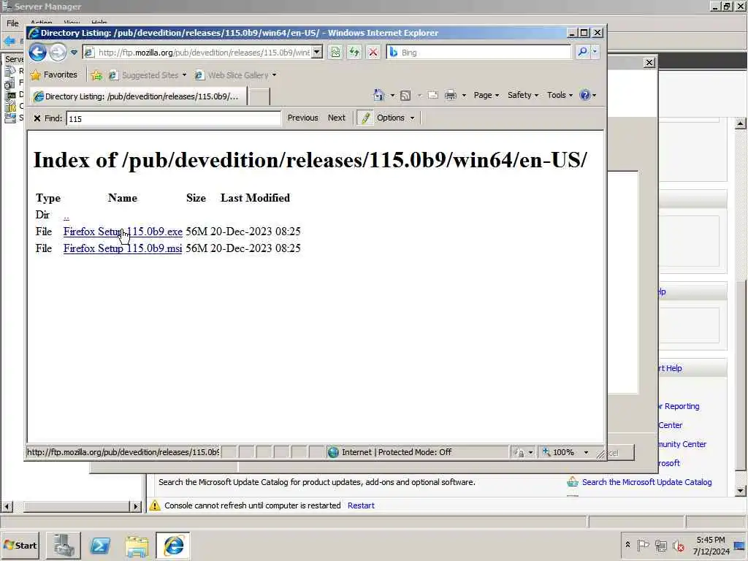Click the Print icon

[x=450, y=96]
